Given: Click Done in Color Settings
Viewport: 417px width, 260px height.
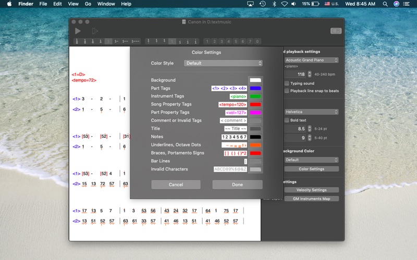Looking at the screenshot, I should pyautogui.click(x=237, y=185).
